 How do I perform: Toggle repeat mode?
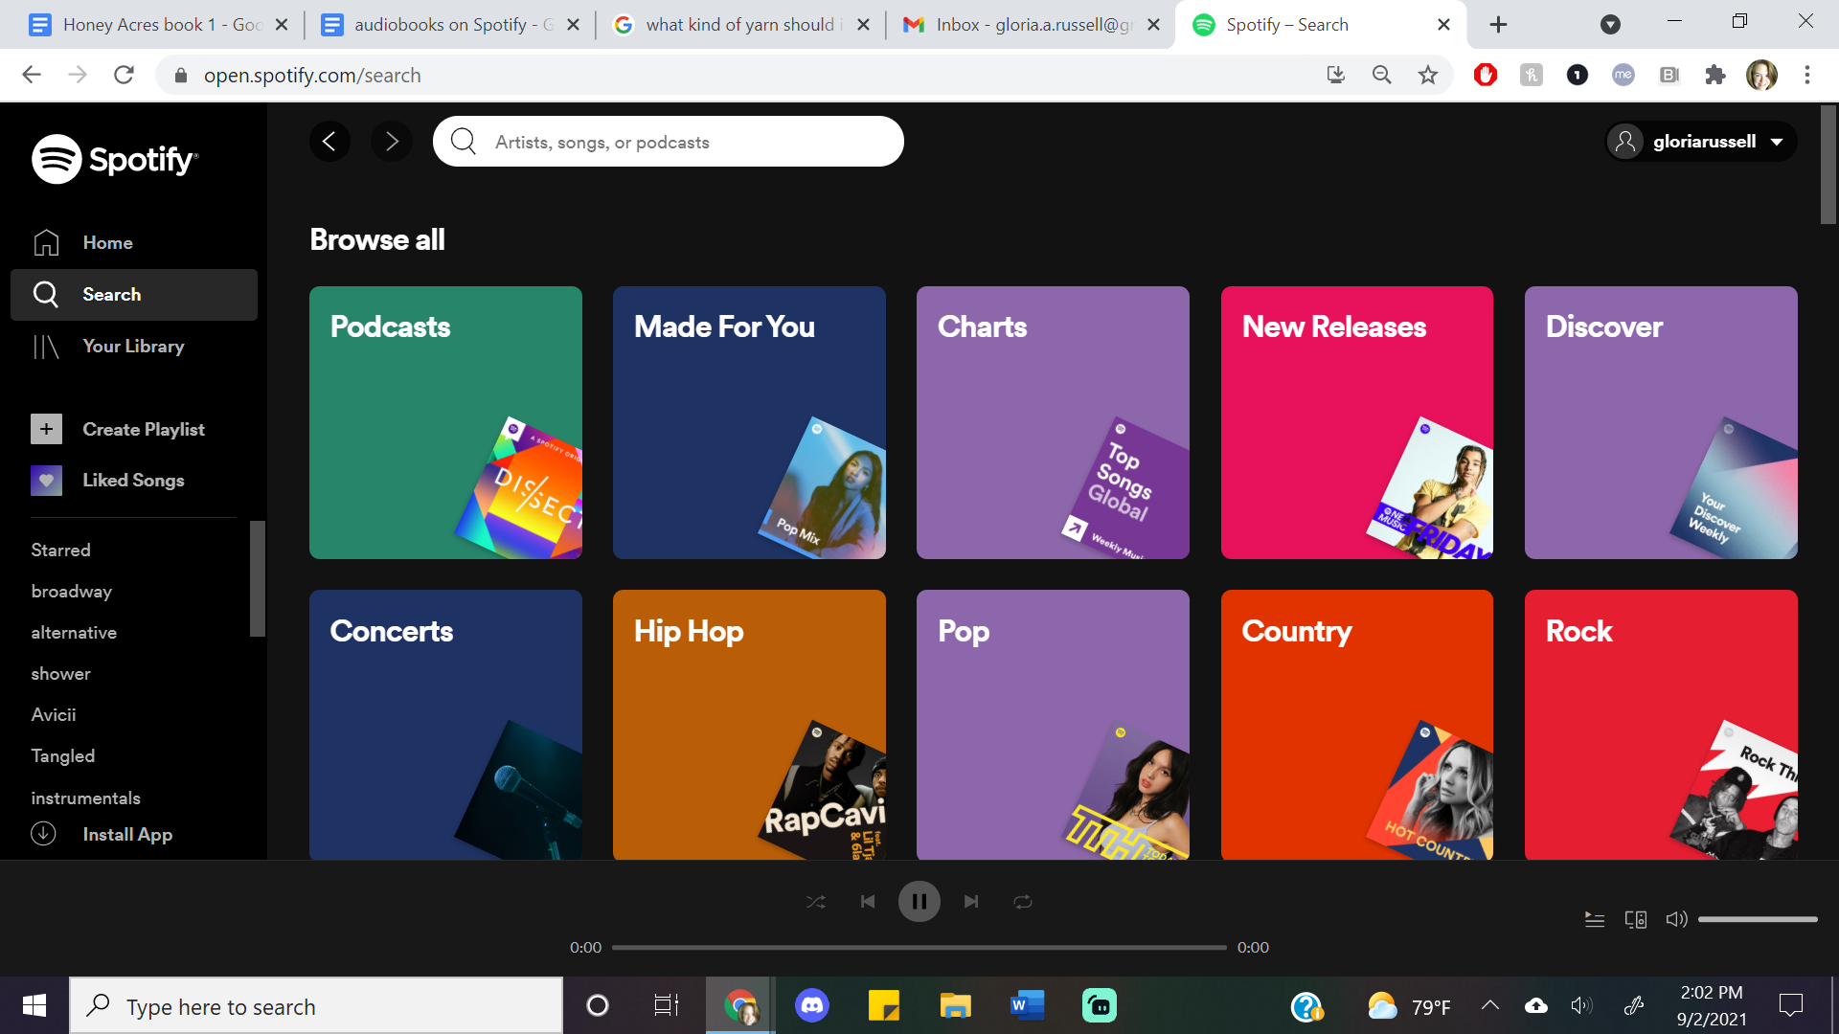pos(1023,902)
